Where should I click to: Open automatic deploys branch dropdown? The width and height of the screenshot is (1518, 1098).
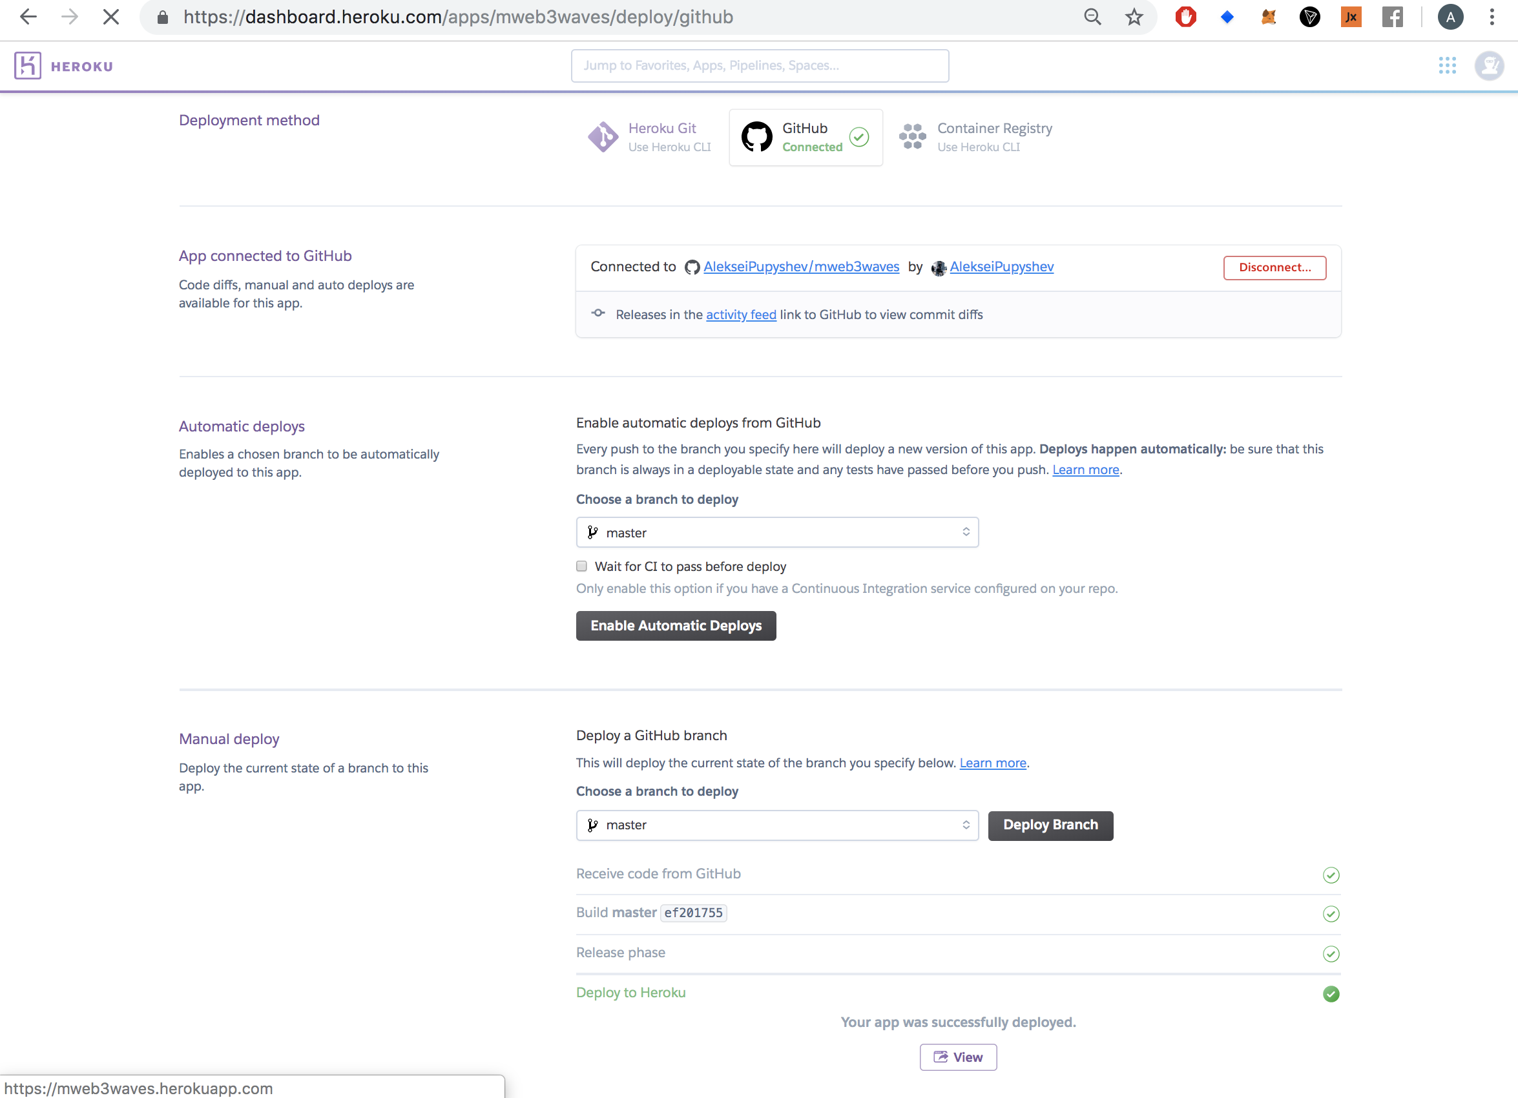pyautogui.click(x=777, y=533)
